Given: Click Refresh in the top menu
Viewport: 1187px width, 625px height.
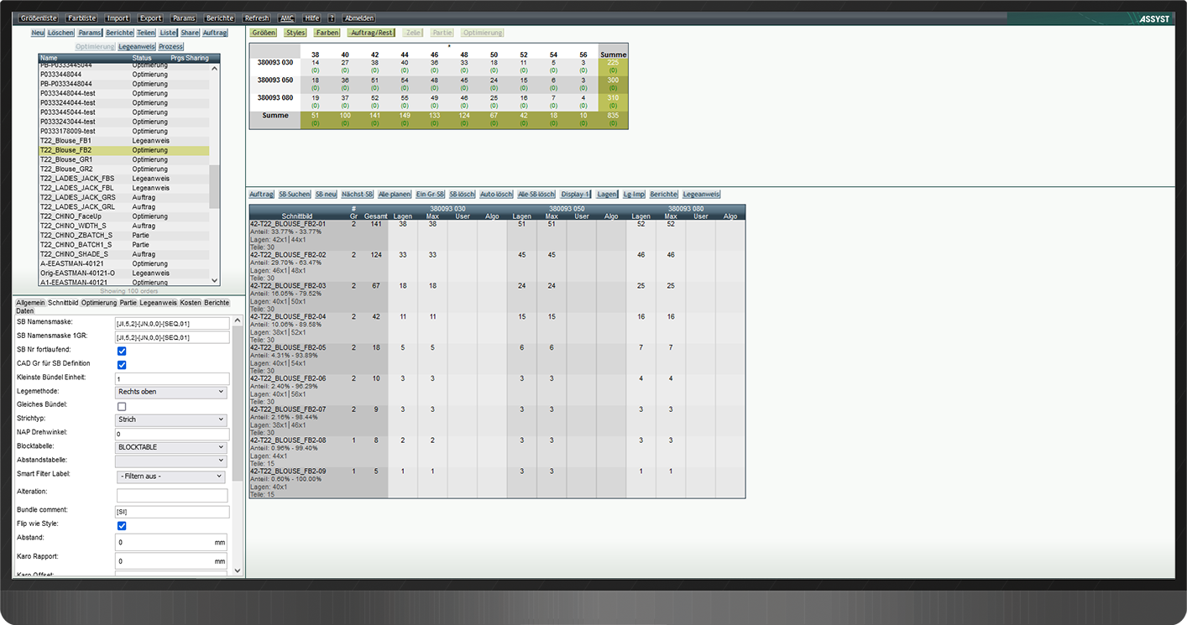Looking at the screenshot, I should tap(256, 18).
